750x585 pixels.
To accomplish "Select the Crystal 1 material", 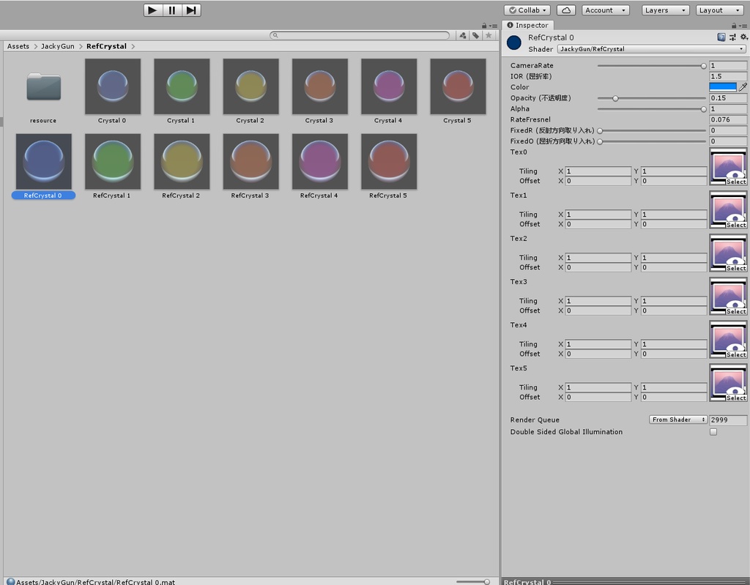I will [x=182, y=91].
